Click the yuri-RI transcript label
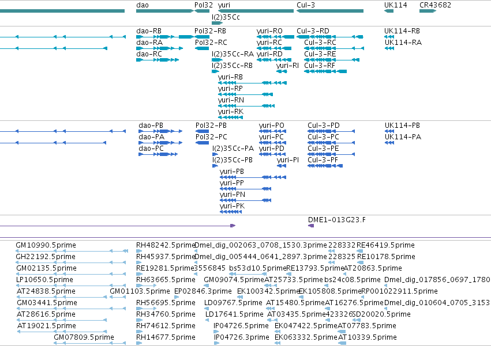 287,66
